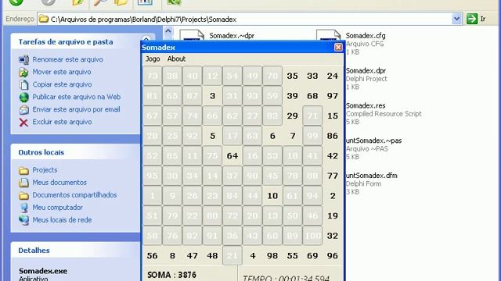Select the untSomadex.~pas file name
The width and height of the screenshot is (501, 281).
(x=373, y=140)
